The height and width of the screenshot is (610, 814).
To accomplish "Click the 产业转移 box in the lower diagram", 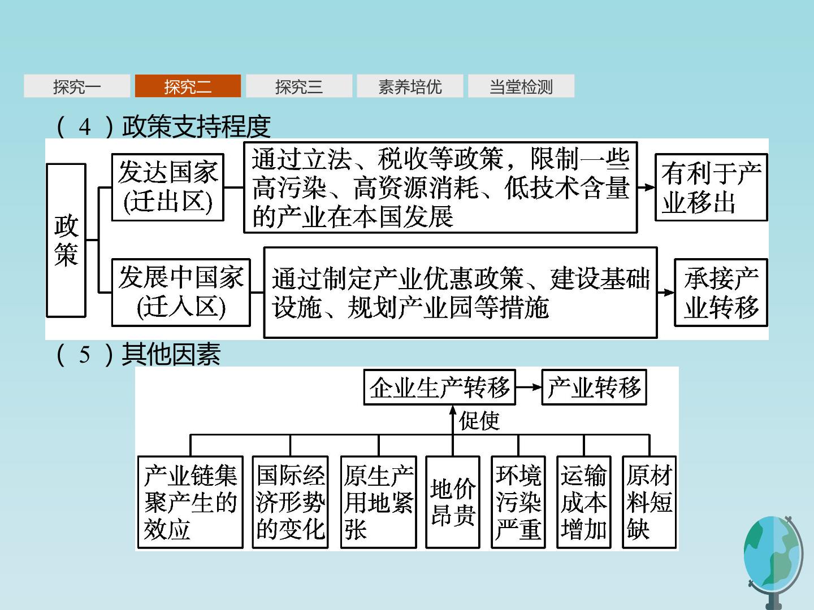I will 594,387.
